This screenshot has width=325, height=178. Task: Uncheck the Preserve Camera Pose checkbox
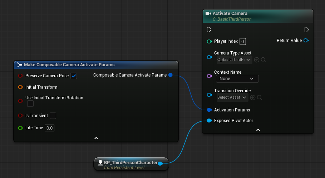tap(74, 76)
